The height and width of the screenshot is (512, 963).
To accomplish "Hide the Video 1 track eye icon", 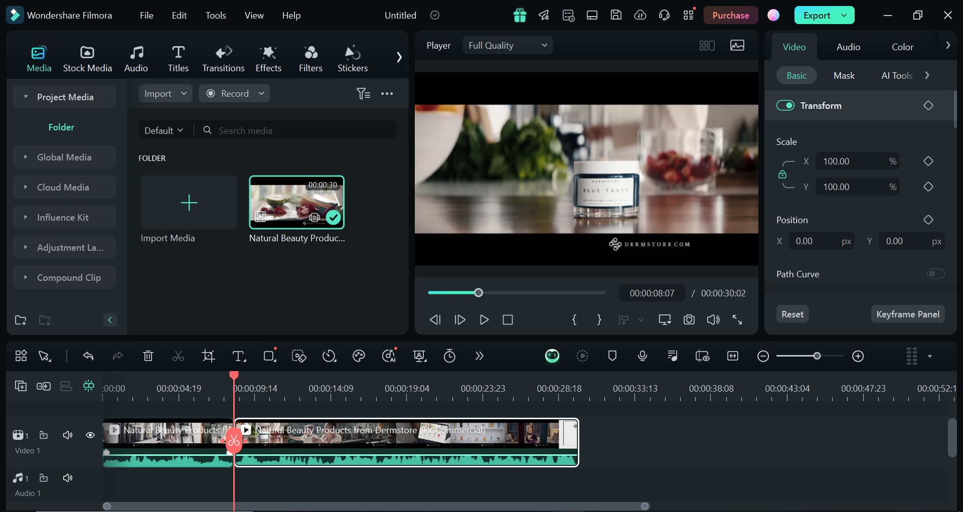I will tap(90, 435).
